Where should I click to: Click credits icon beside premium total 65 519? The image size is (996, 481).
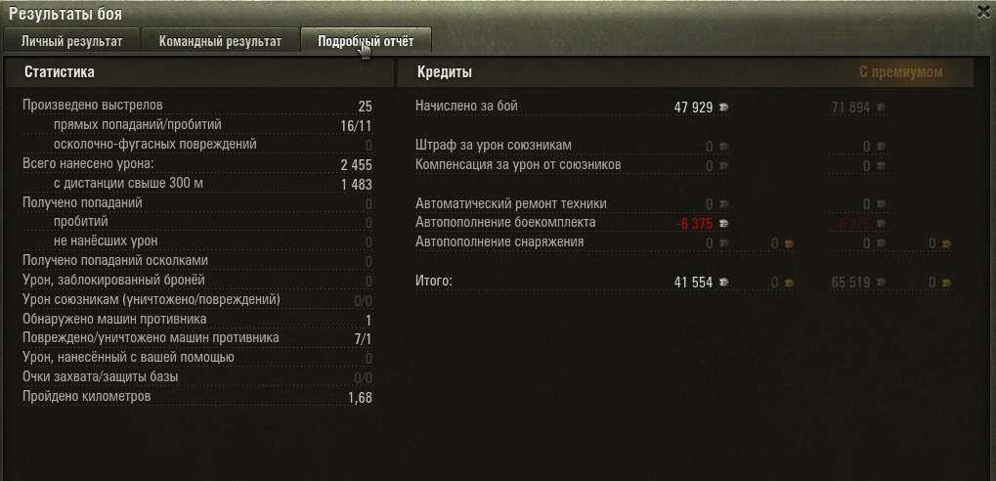[881, 283]
